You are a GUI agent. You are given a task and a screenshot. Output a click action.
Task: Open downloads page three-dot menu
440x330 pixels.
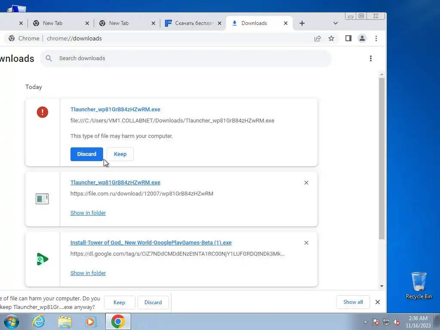click(371, 58)
